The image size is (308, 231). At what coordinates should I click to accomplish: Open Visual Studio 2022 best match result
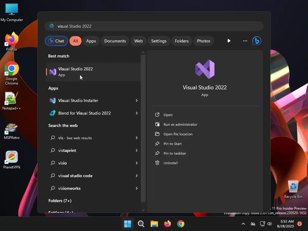point(93,72)
